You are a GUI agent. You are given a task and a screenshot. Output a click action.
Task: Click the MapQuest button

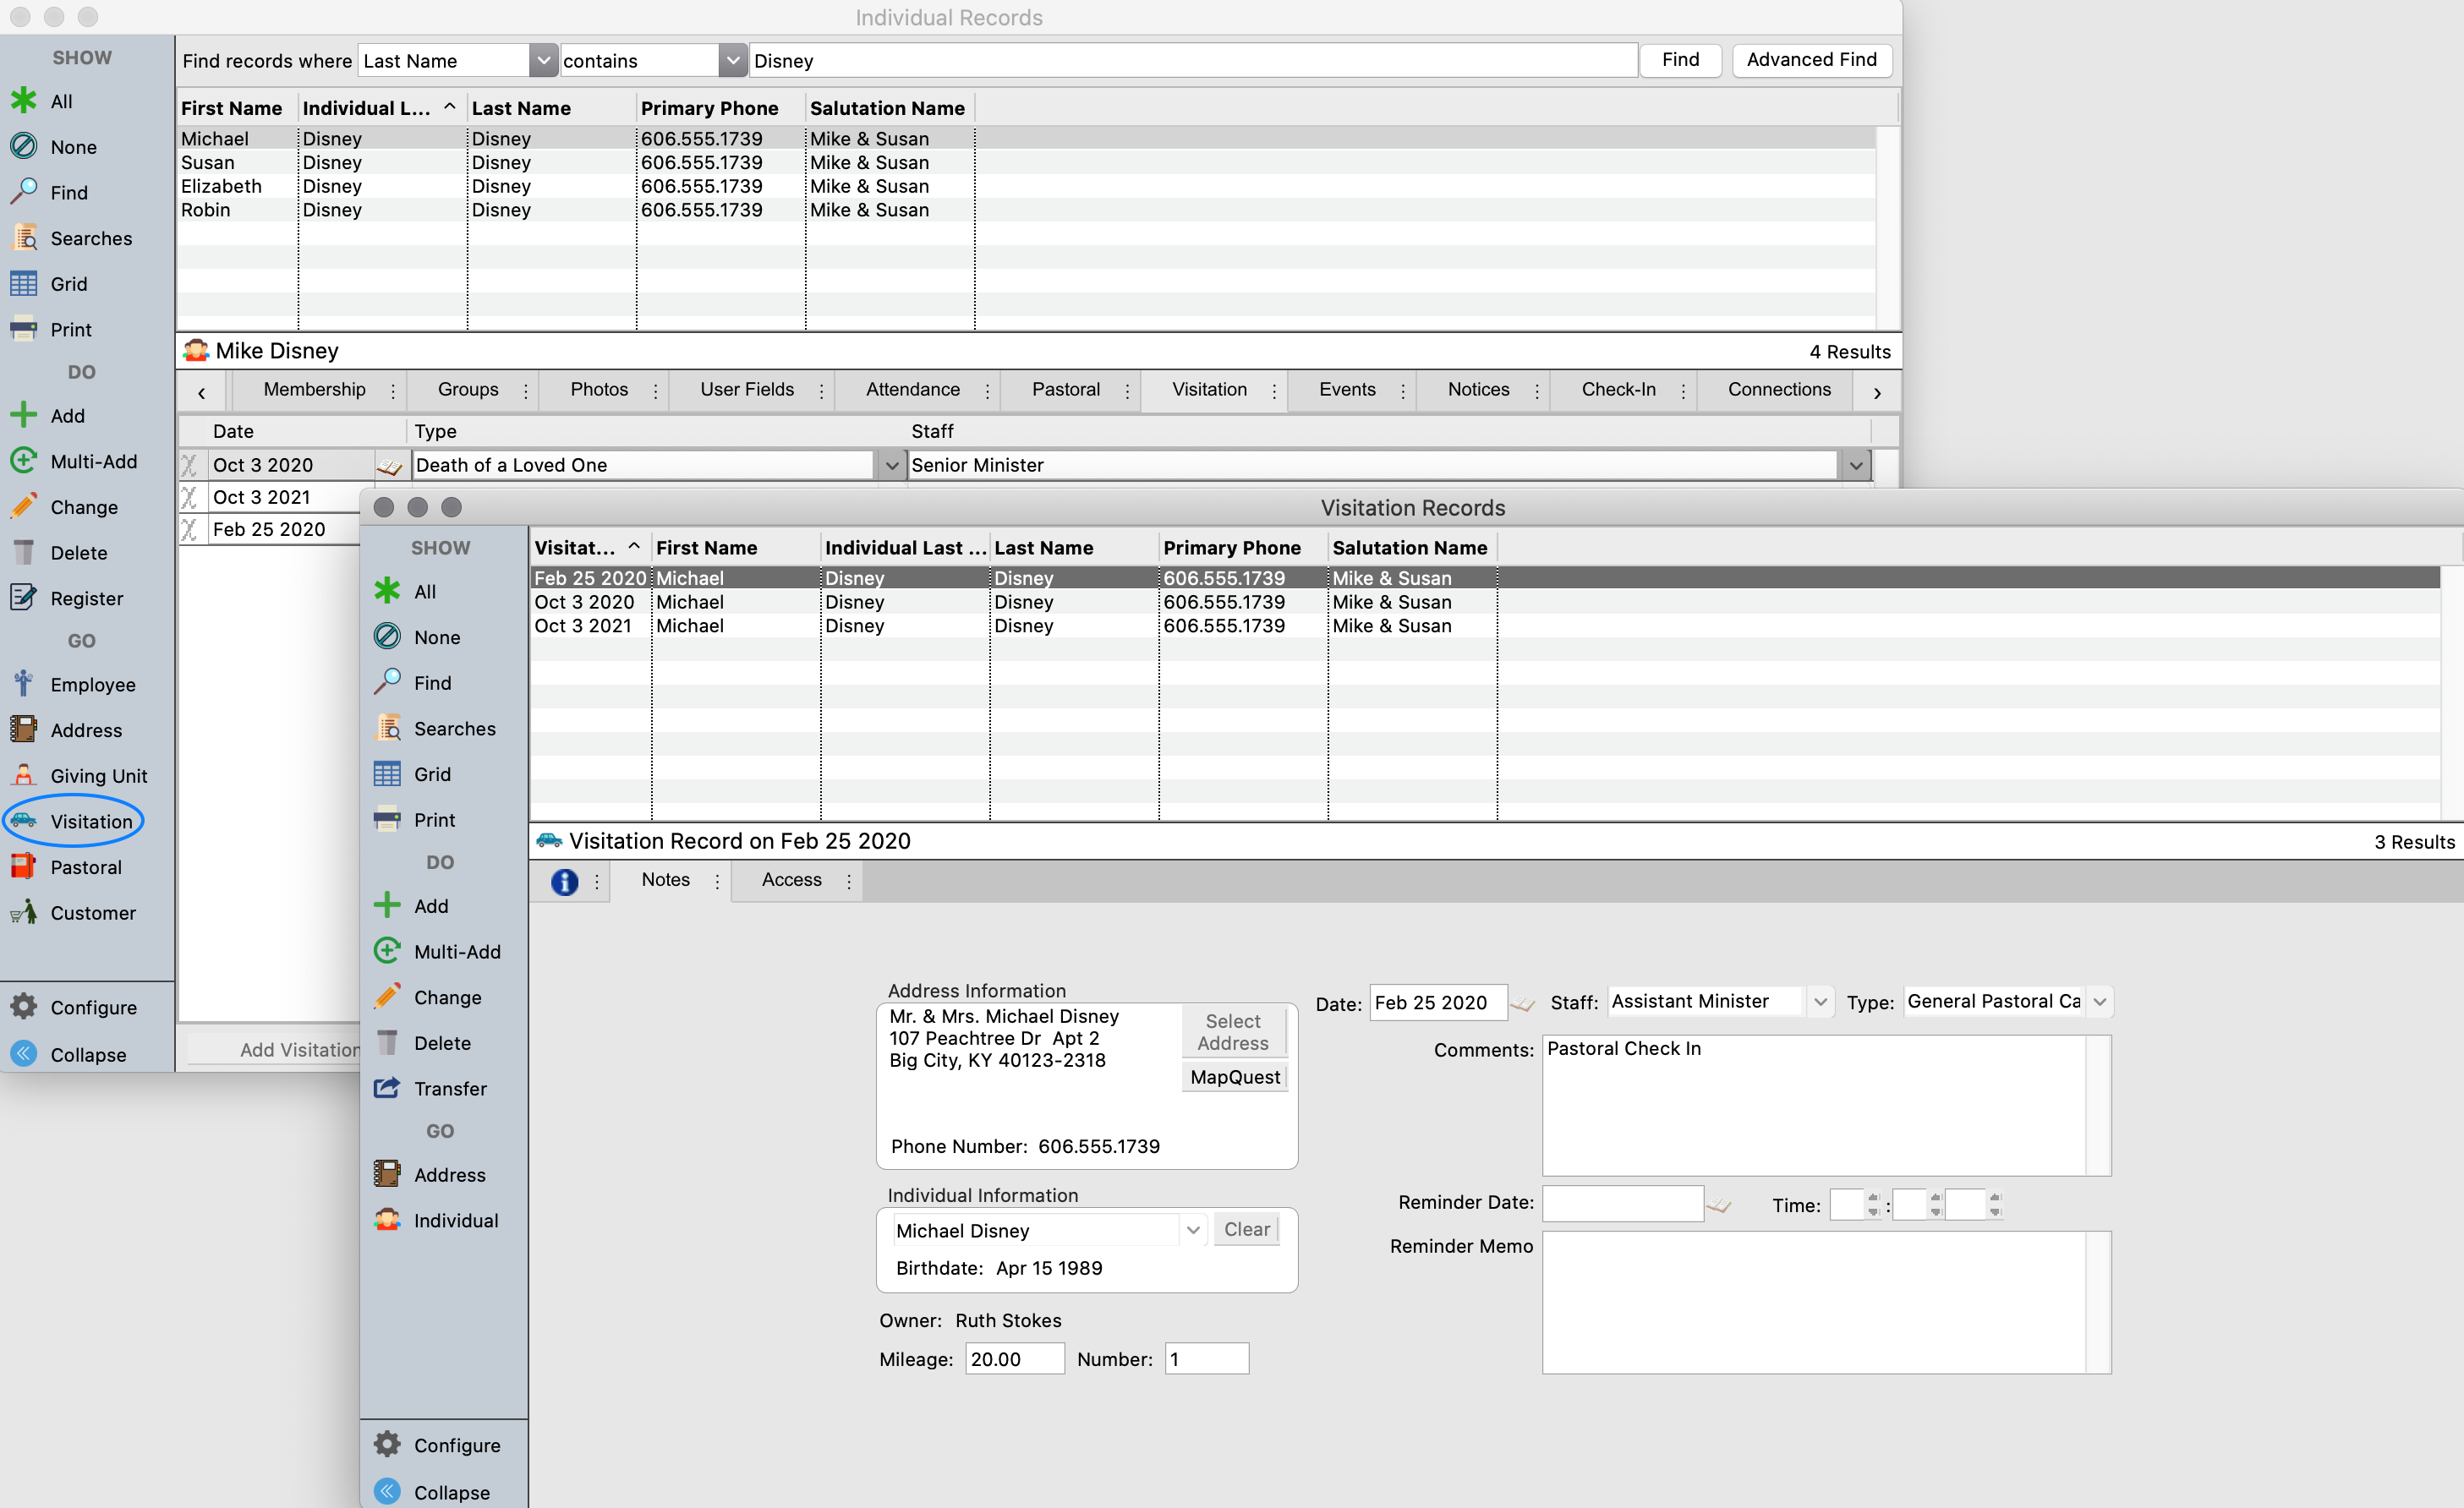click(1234, 1076)
